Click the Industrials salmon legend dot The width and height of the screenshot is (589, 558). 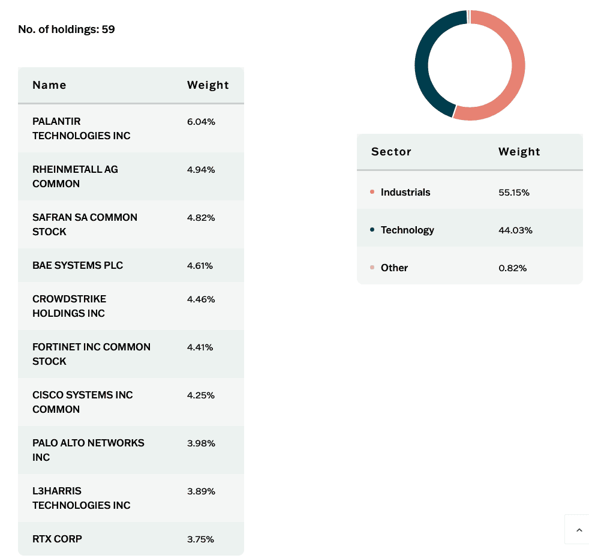tap(372, 192)
